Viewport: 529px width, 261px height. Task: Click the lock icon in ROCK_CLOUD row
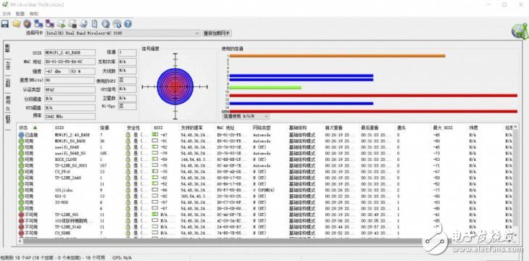pos(128,159)
